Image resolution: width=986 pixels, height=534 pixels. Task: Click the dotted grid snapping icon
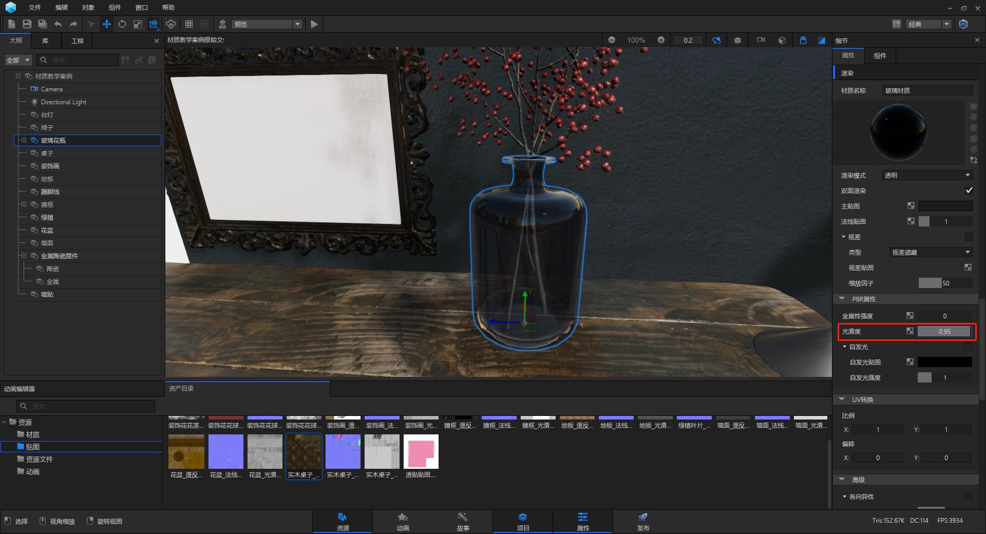pos(204,24)
